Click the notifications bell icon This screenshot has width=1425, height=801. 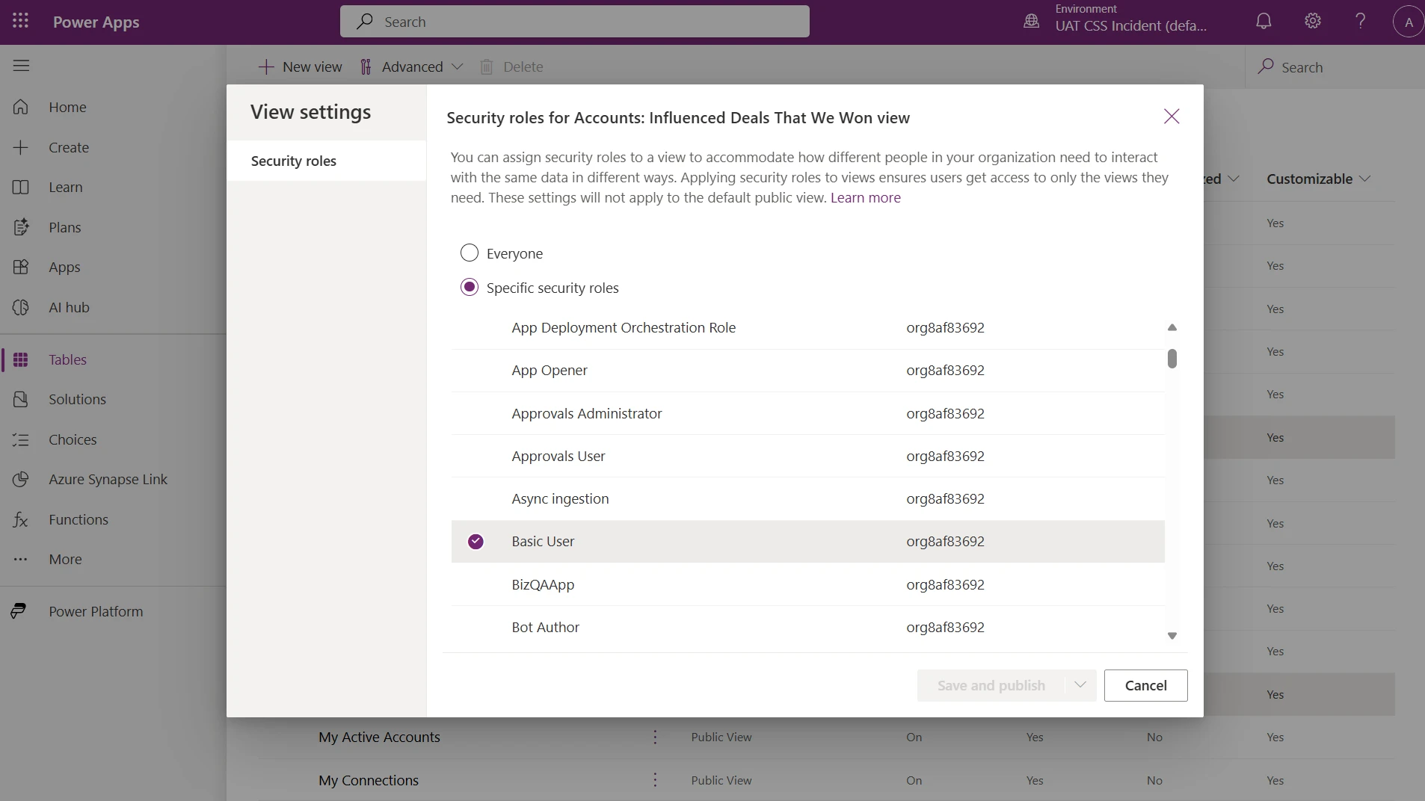tap(1263, 21)
